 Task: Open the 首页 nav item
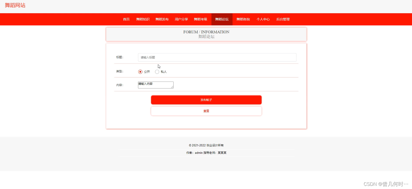[x=126, y=19]
